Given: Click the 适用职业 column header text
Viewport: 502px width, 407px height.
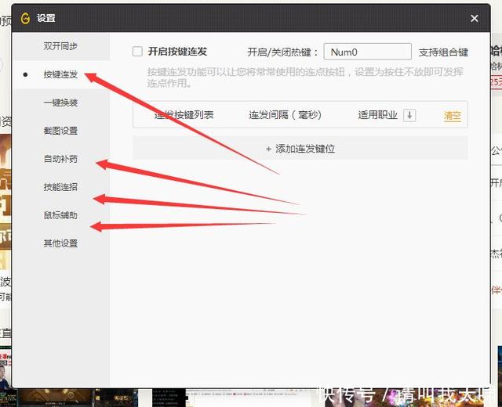Looking at the screenshot, I should pos(378,115).
